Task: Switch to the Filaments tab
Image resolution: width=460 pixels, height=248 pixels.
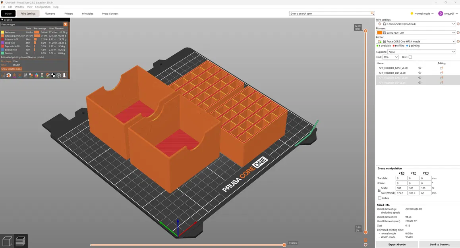Action: 50,13
